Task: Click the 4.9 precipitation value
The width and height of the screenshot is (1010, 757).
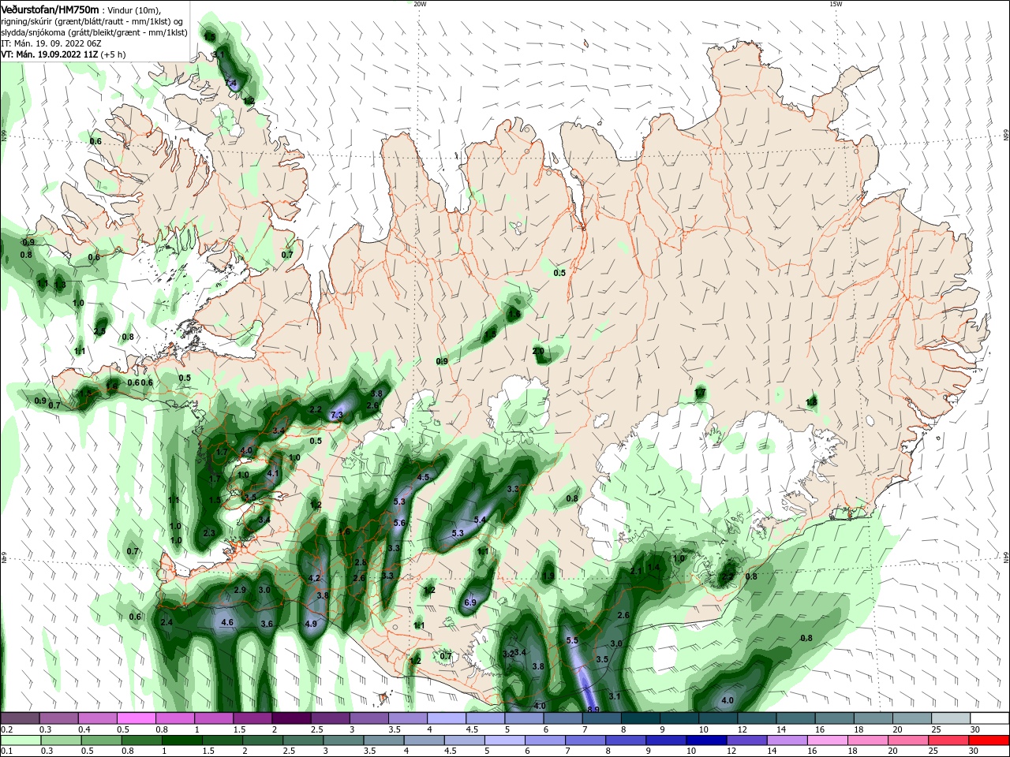Action: [310, 624]
